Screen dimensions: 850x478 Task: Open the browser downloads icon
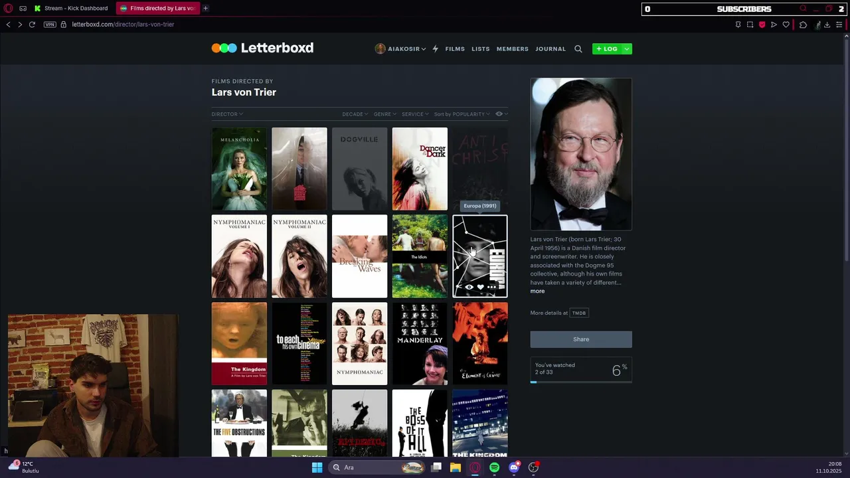click(827, 25)
